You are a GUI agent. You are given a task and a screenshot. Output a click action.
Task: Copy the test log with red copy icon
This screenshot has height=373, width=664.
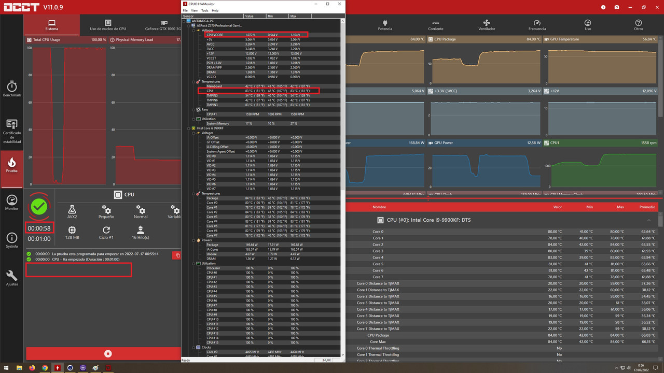point(177,255)
